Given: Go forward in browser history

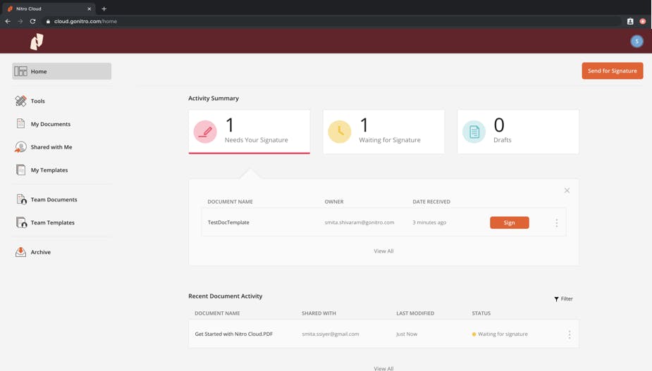Looking at the screenshot, I should point(20,21).
